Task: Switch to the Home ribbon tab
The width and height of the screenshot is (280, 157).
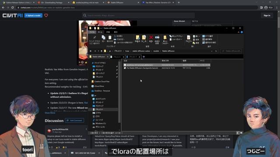Action: [100, 32]
